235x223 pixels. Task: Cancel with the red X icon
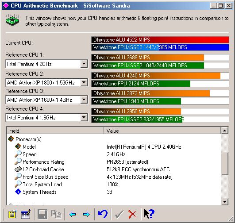click(132, 214)
